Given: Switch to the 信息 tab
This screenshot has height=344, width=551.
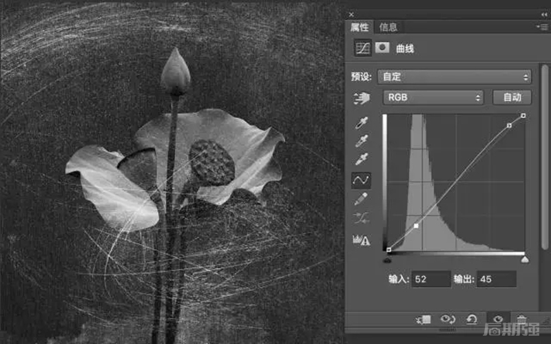Looking at the screenshot, I should coord(388,27).
